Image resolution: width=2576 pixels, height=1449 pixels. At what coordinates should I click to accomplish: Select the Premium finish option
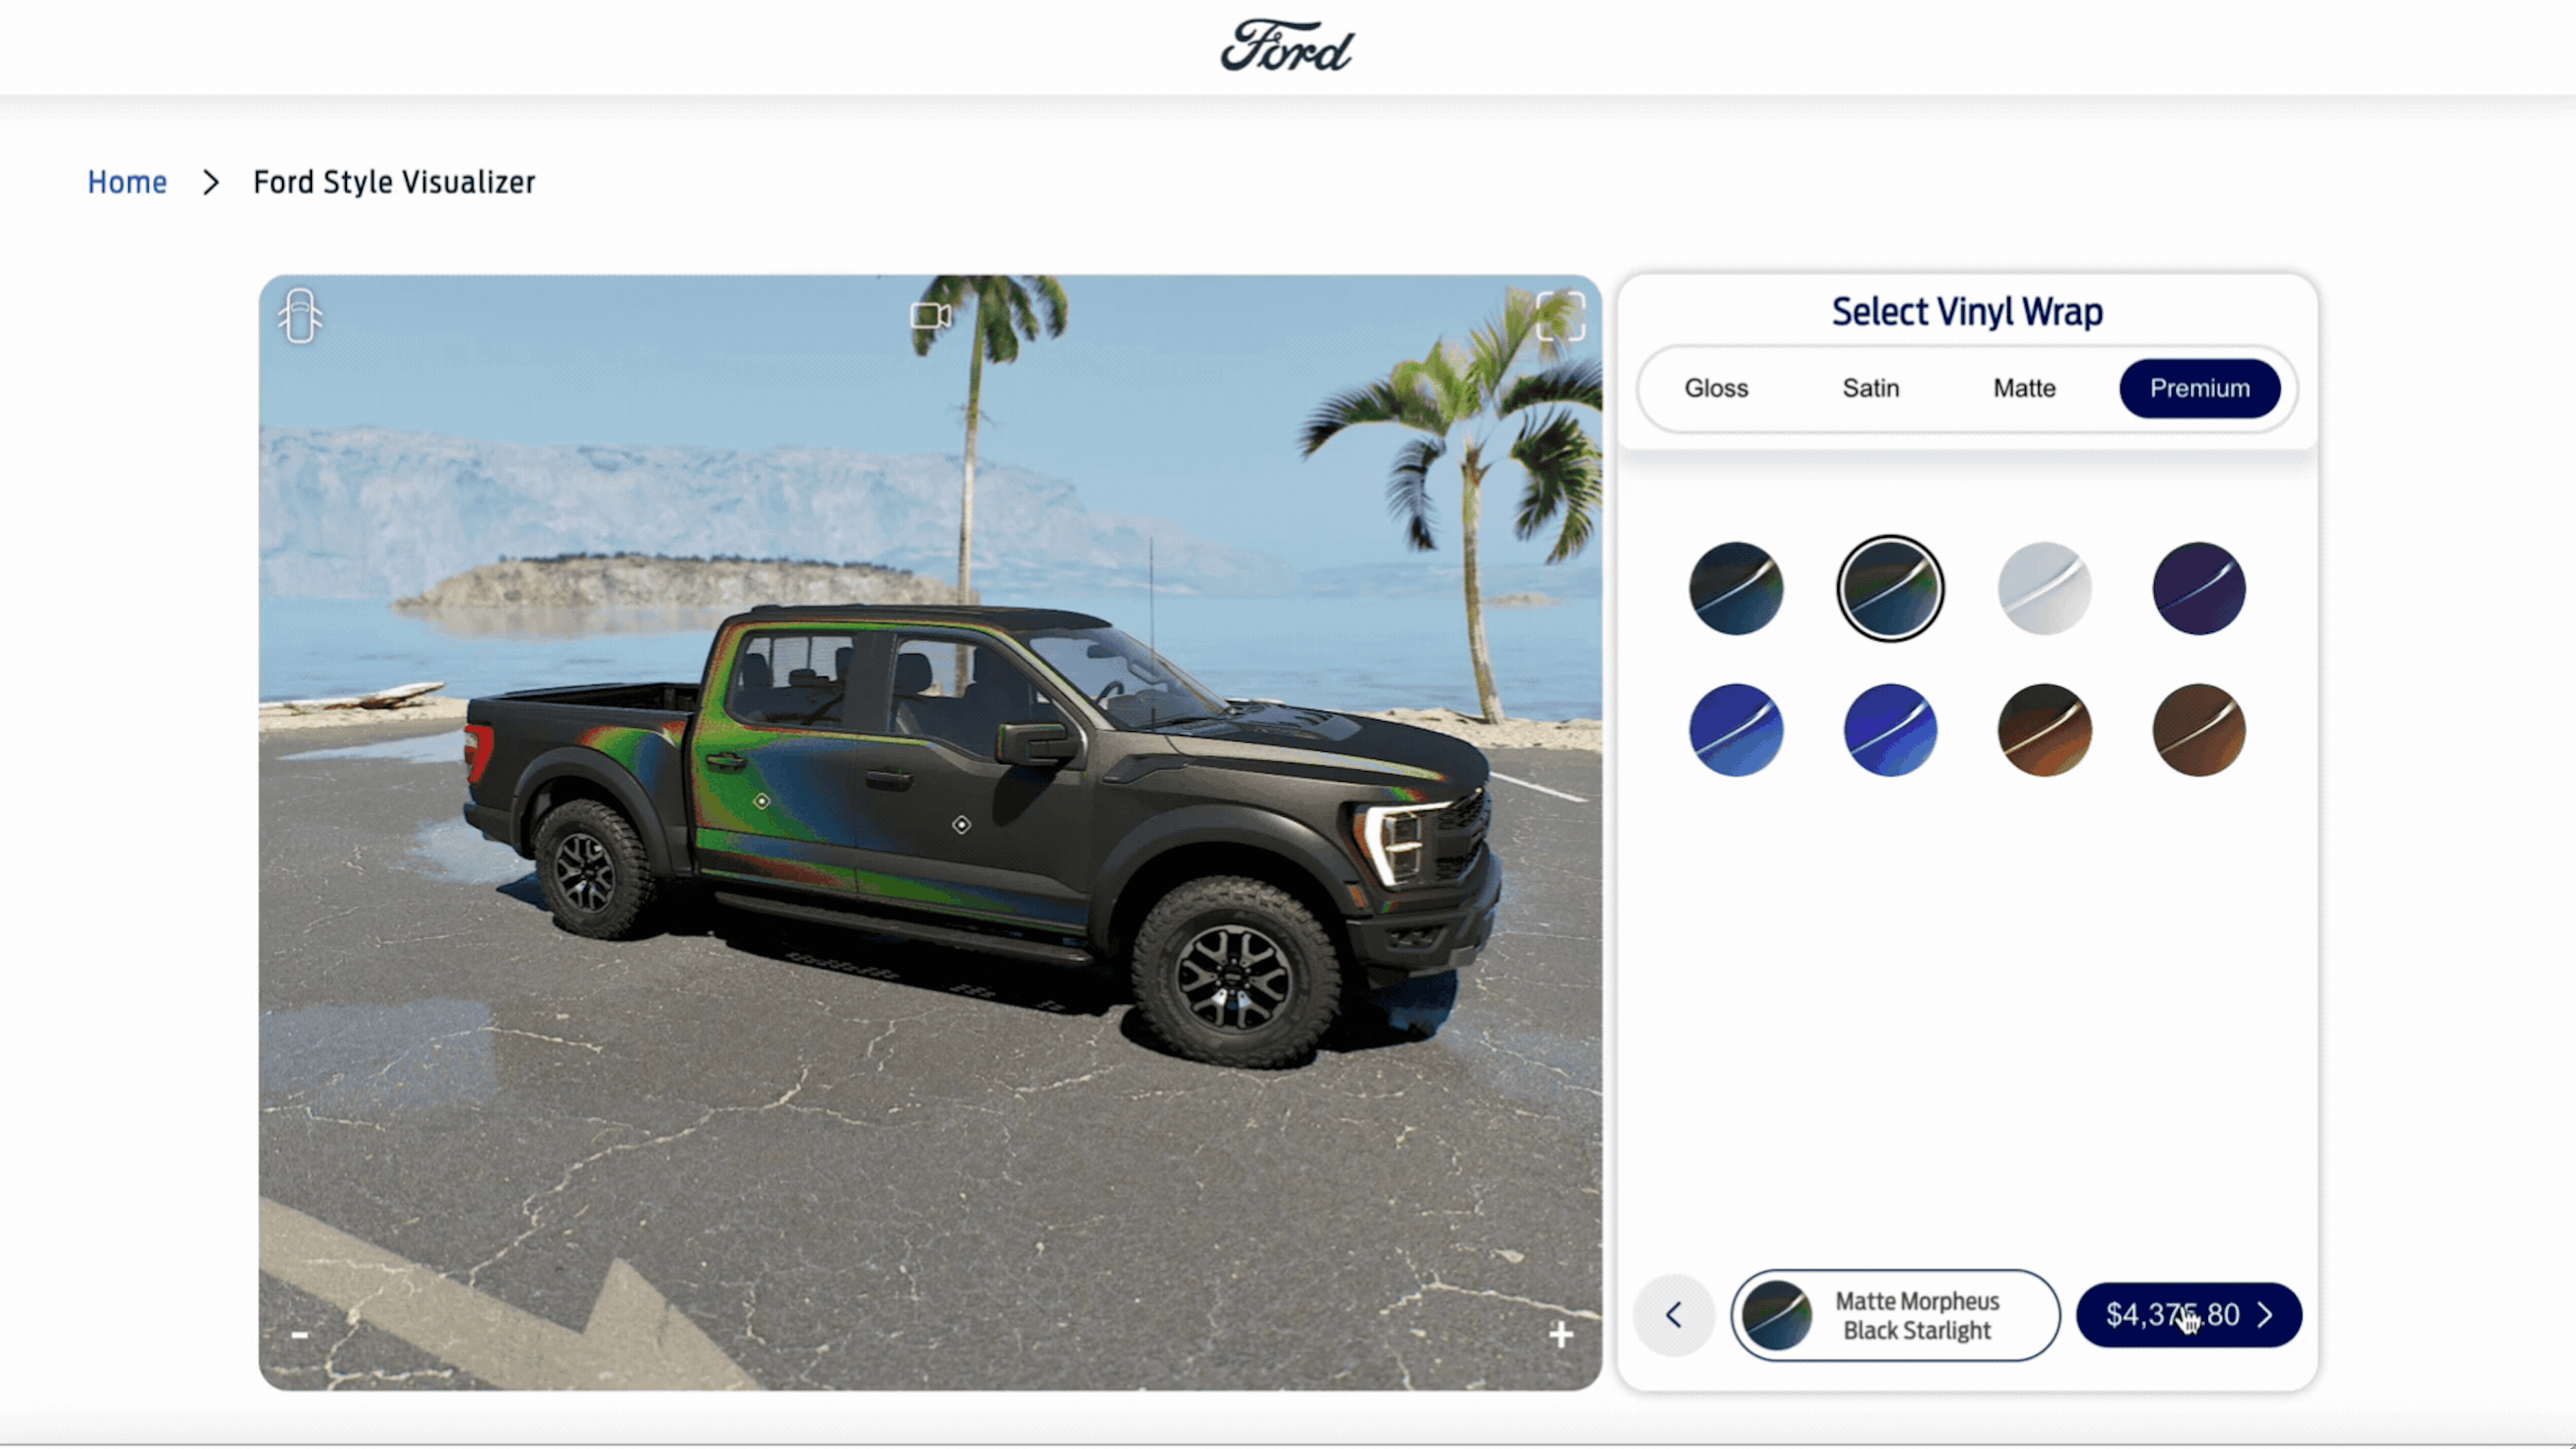tap(2200, 388)
